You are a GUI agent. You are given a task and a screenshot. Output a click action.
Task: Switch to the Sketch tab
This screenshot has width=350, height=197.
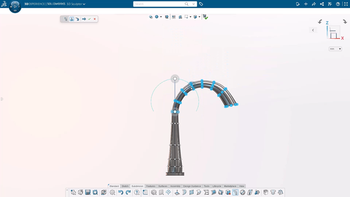pos(125,186)
